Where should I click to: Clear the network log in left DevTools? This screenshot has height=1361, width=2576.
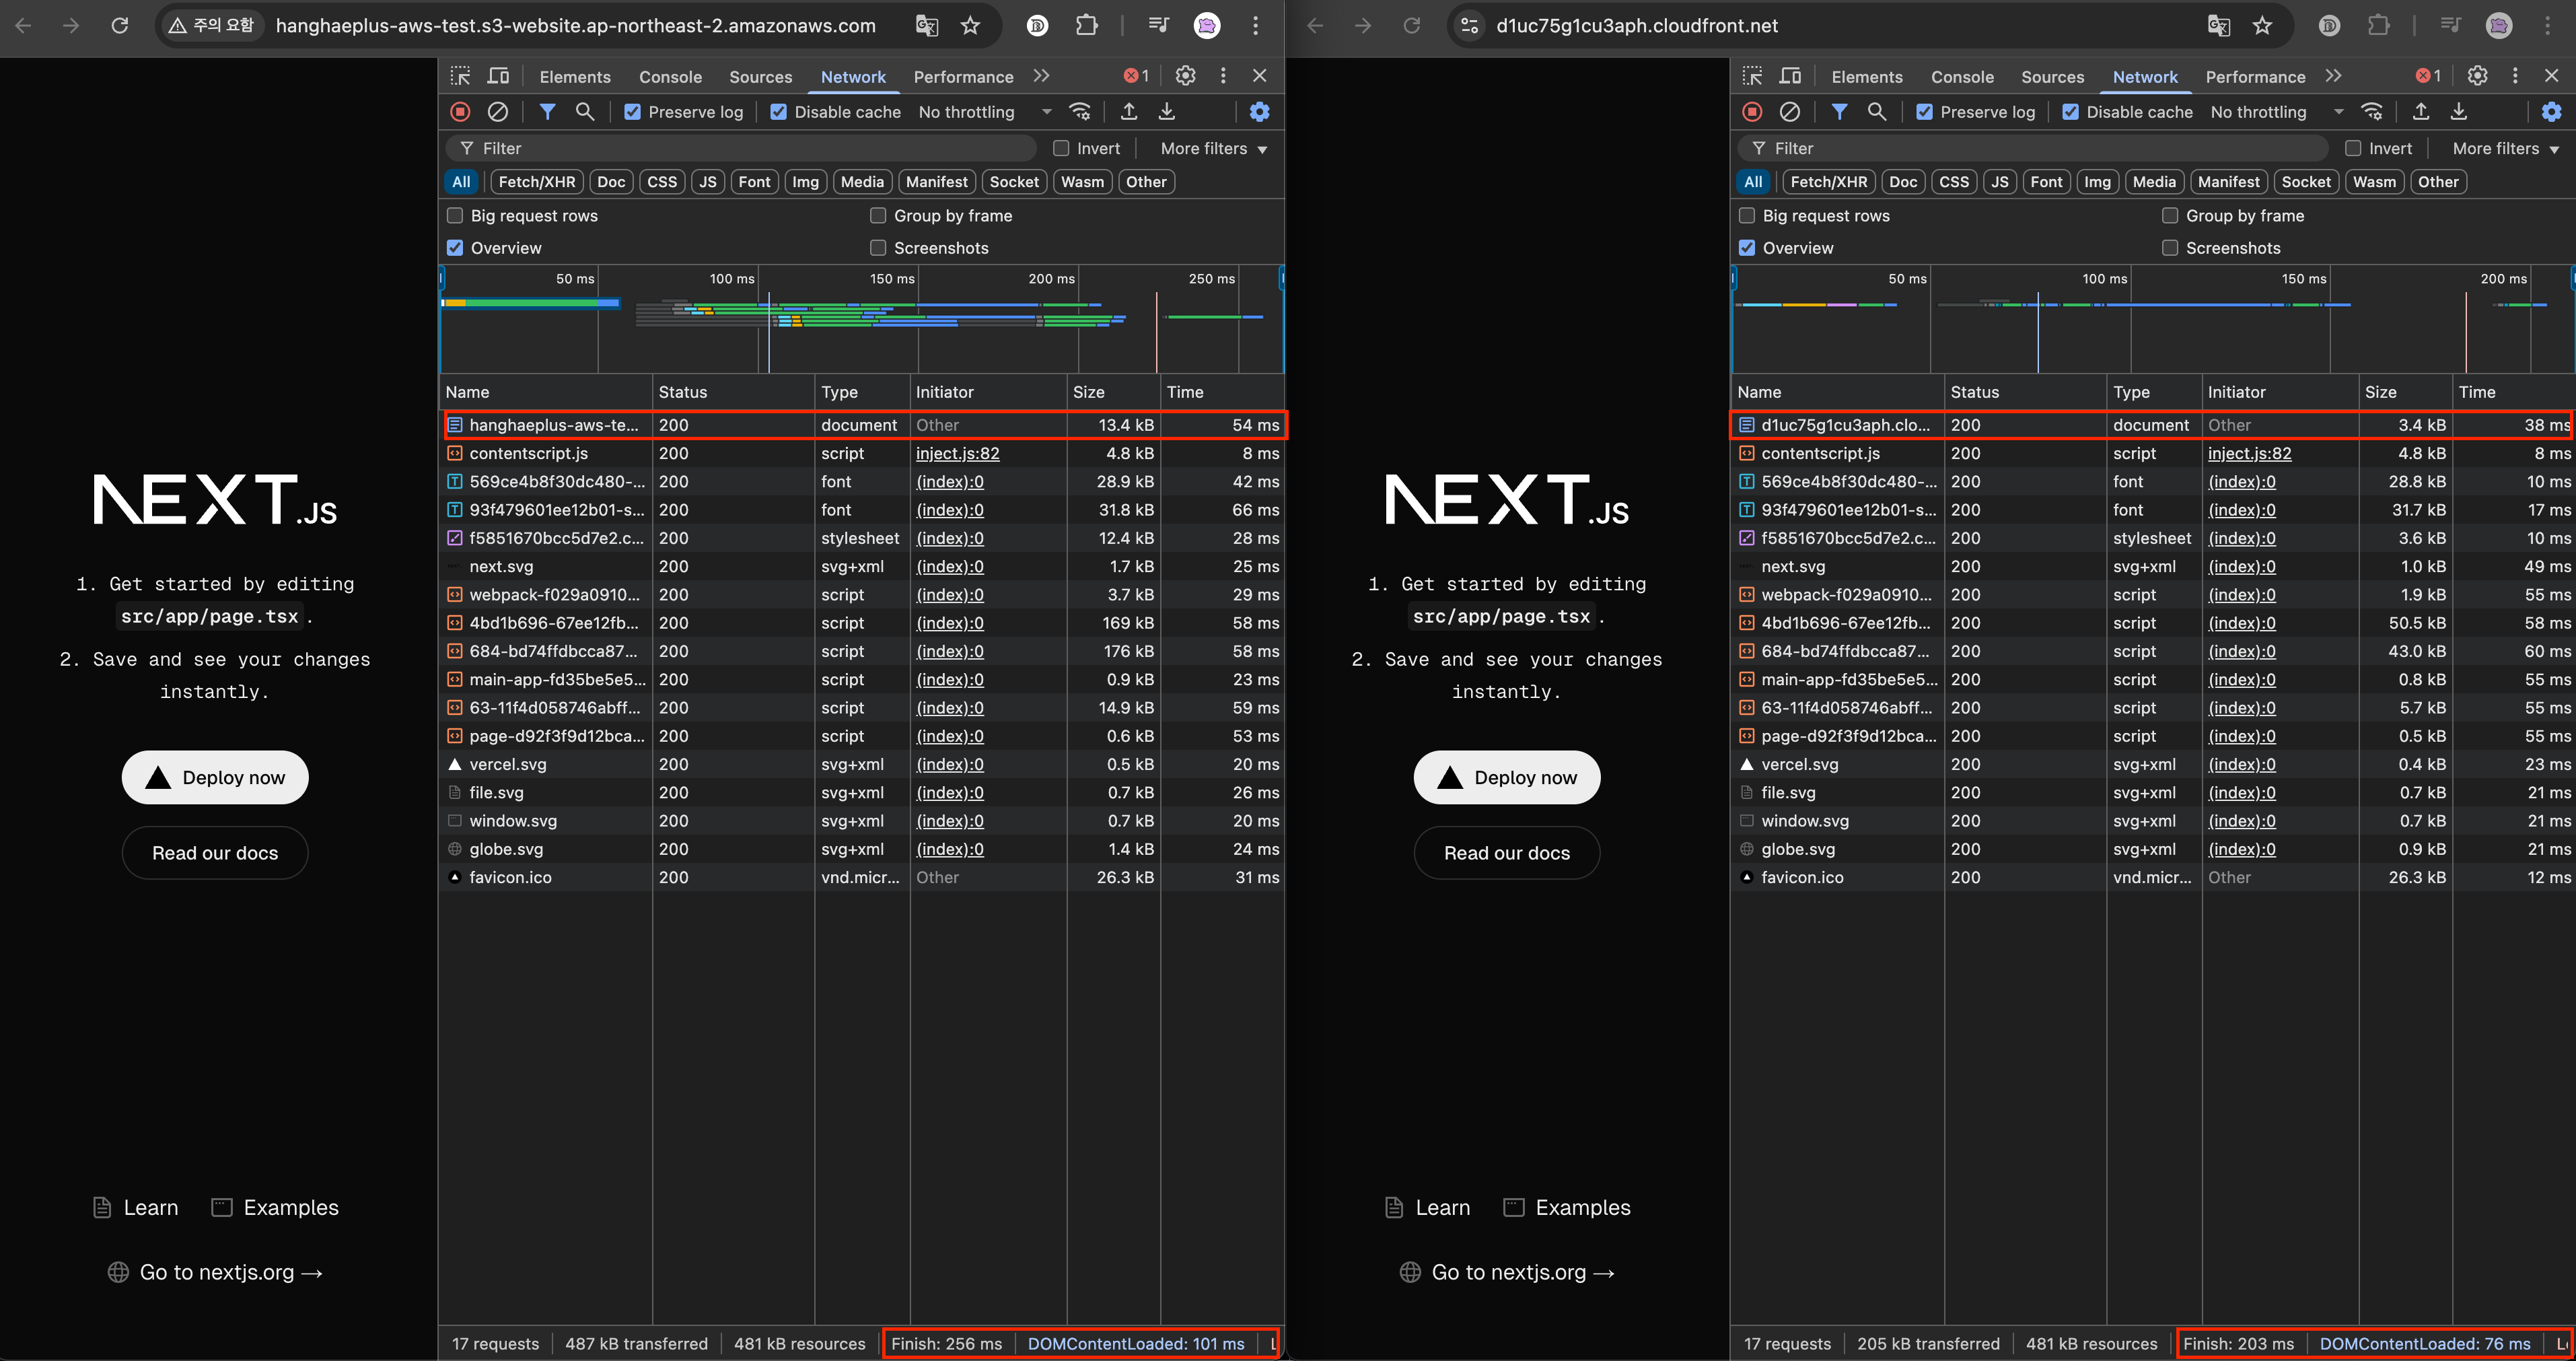(x=497, y=112)
